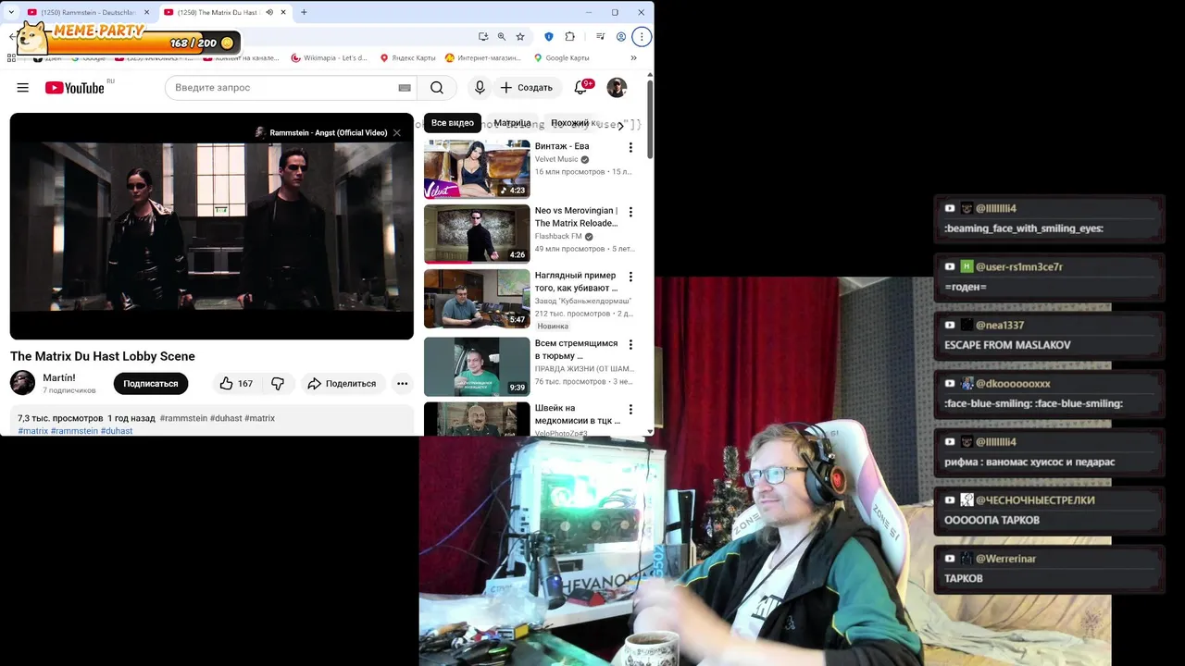This screenshot has height=666, width=1185.
Task: Open the Martin! channel name link
Action: 59,377
